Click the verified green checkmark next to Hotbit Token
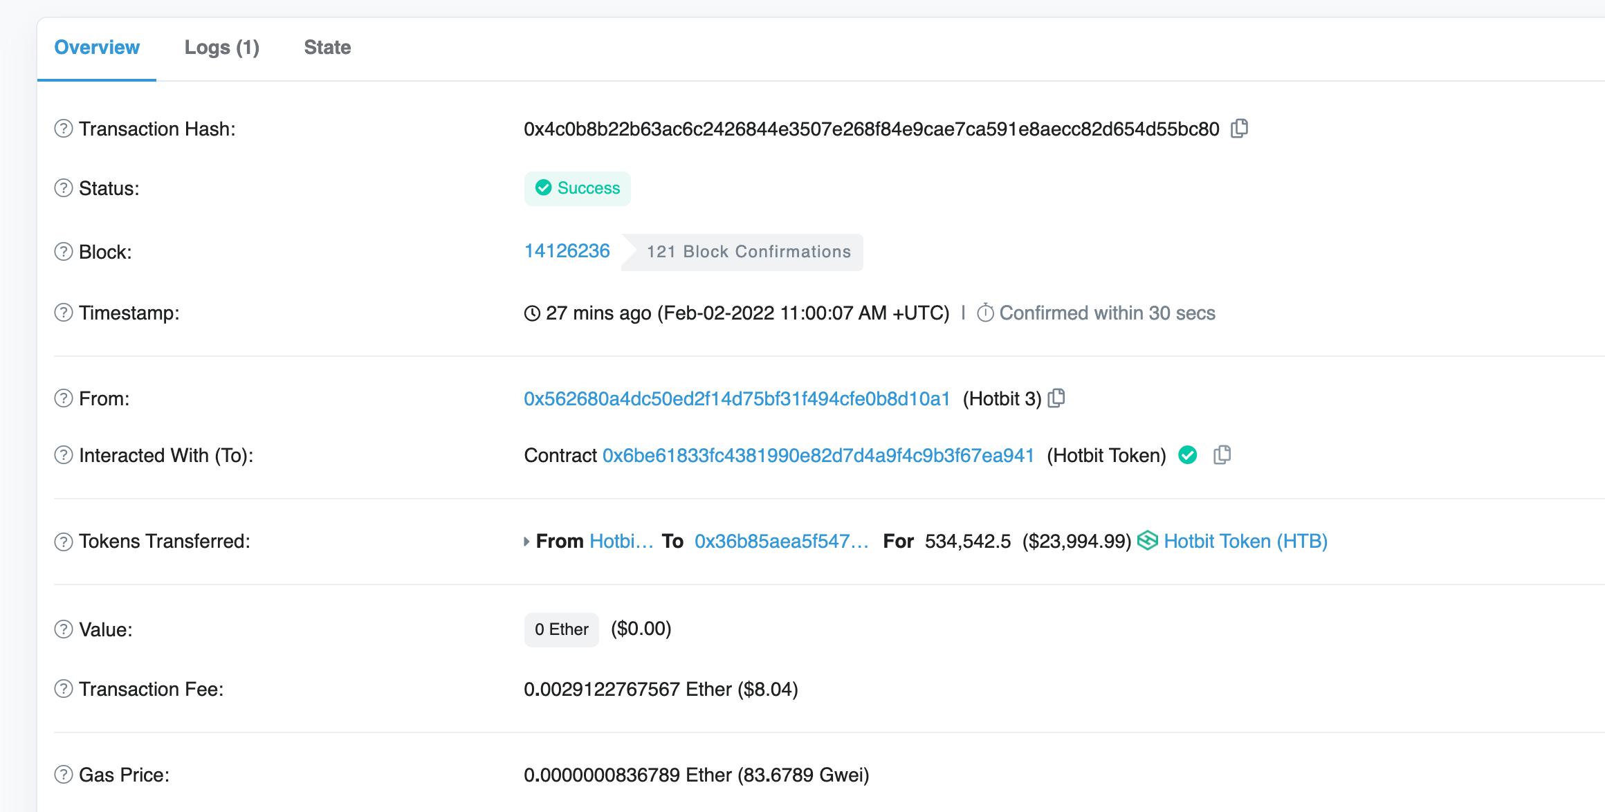1605x812 pixels. click(x=1188, y=455)
